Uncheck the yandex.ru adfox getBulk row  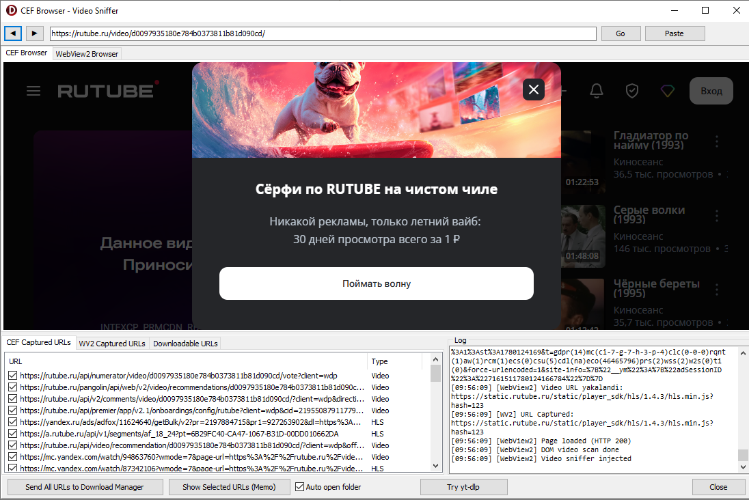pyautogui.click(x=13, y=422)
